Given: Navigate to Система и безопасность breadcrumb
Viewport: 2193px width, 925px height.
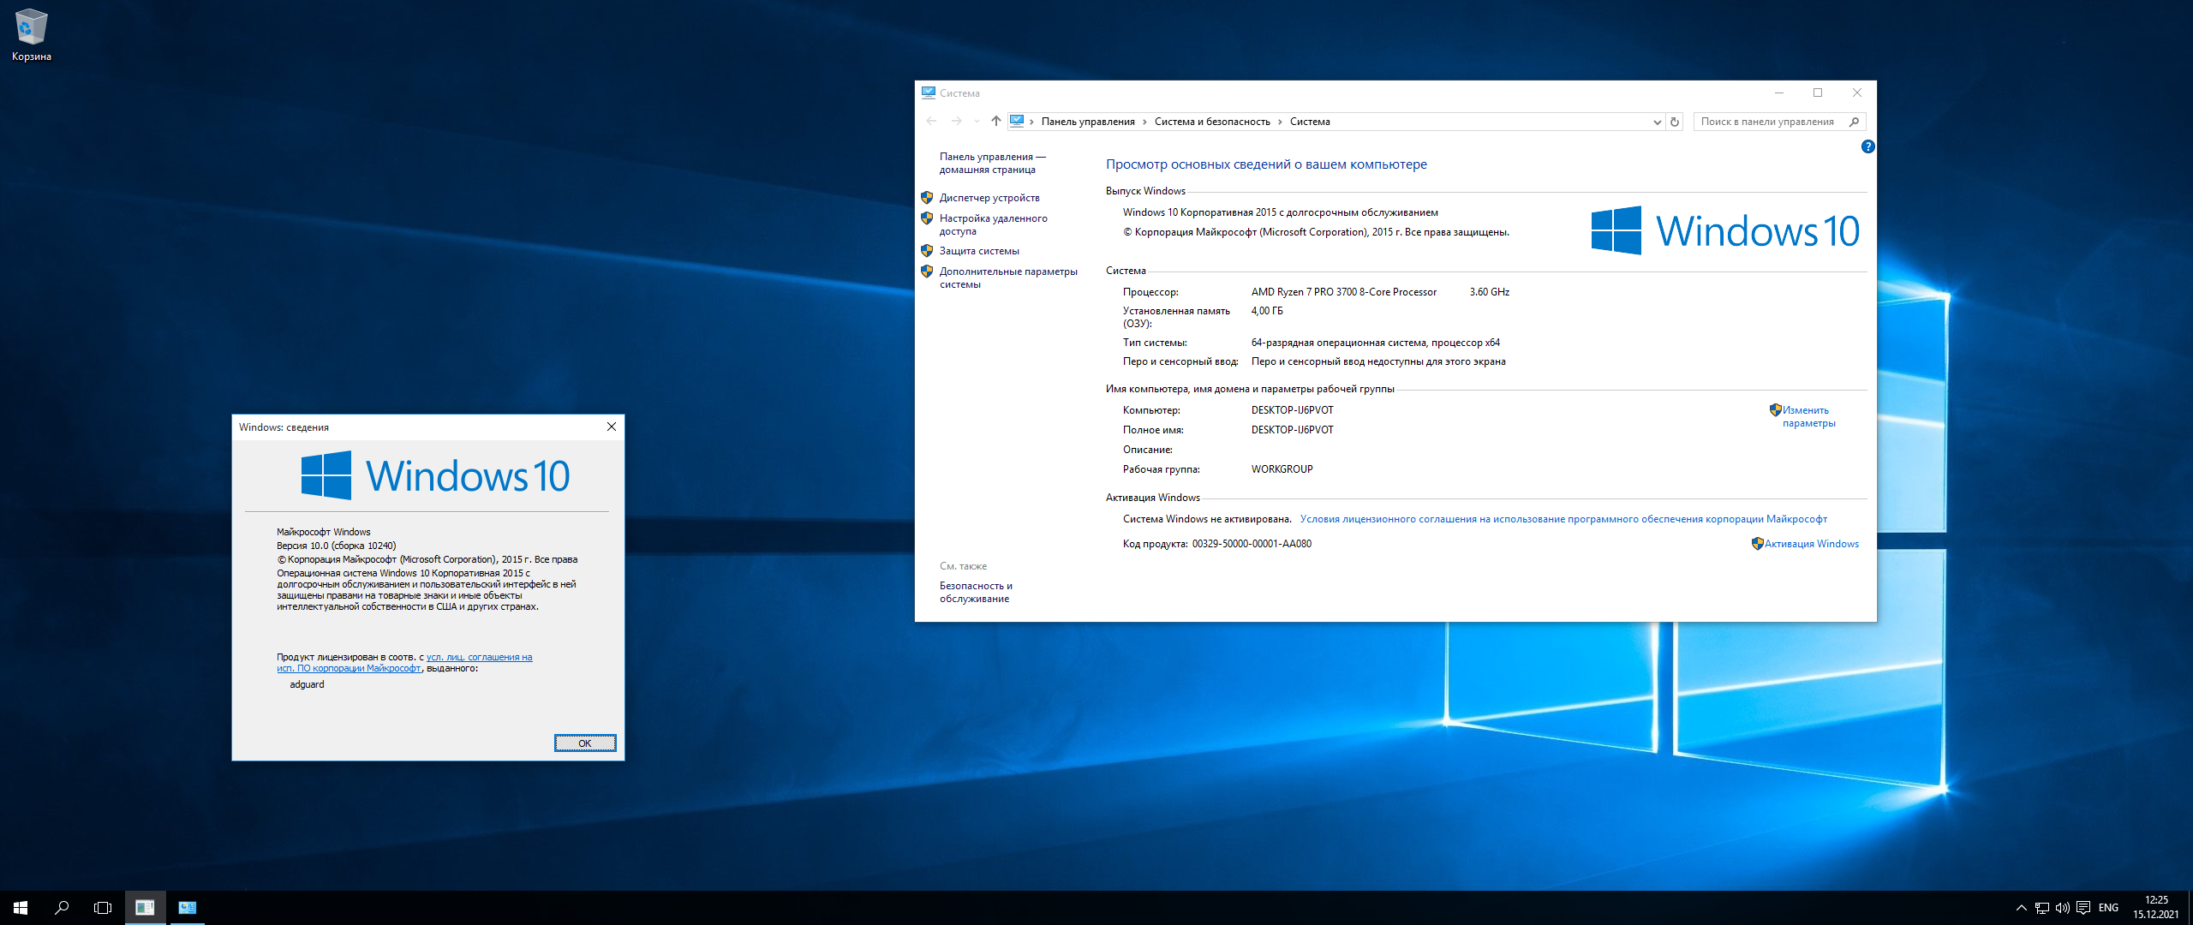Looking at the screenshot, I should click(x=1212, y=122).
